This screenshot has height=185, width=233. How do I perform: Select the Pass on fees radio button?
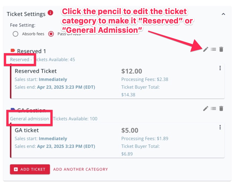coord(51,34)
